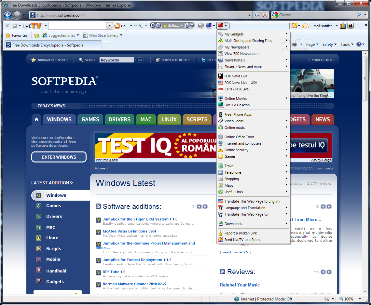This screenshot has width=371, height=305.
Task: Select Free iPhone Apps menu item
Action: coord(253,114)
